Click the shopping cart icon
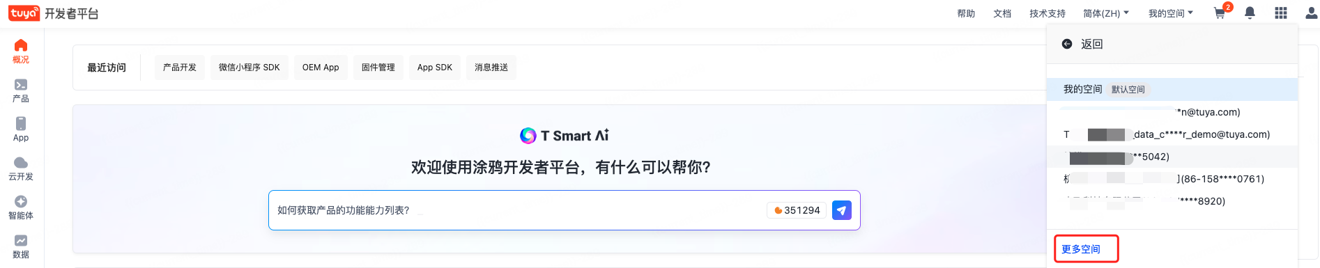Viewport: 1320px width, 268px height. [1220, 13]
